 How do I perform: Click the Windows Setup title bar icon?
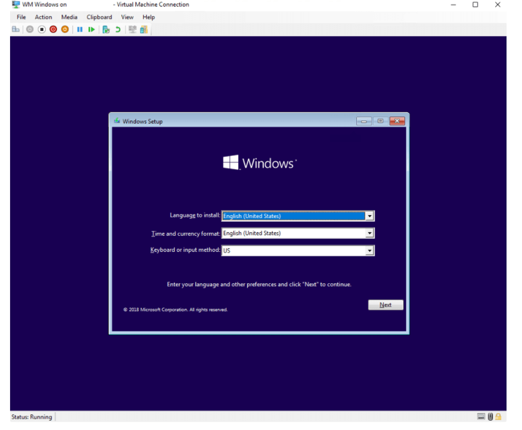(x=117, y=121)
